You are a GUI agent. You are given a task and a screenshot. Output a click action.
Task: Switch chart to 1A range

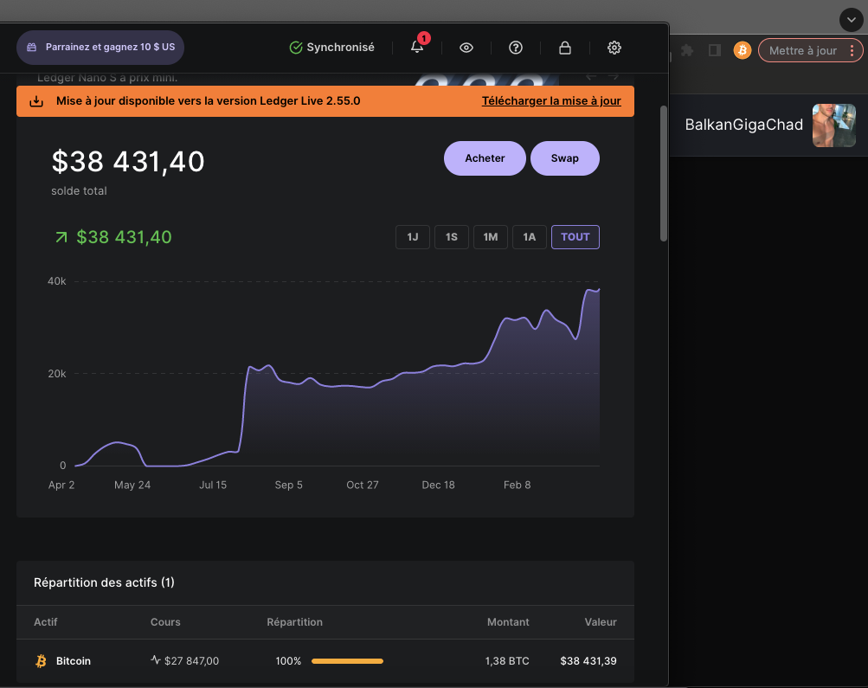click(530, 237)
